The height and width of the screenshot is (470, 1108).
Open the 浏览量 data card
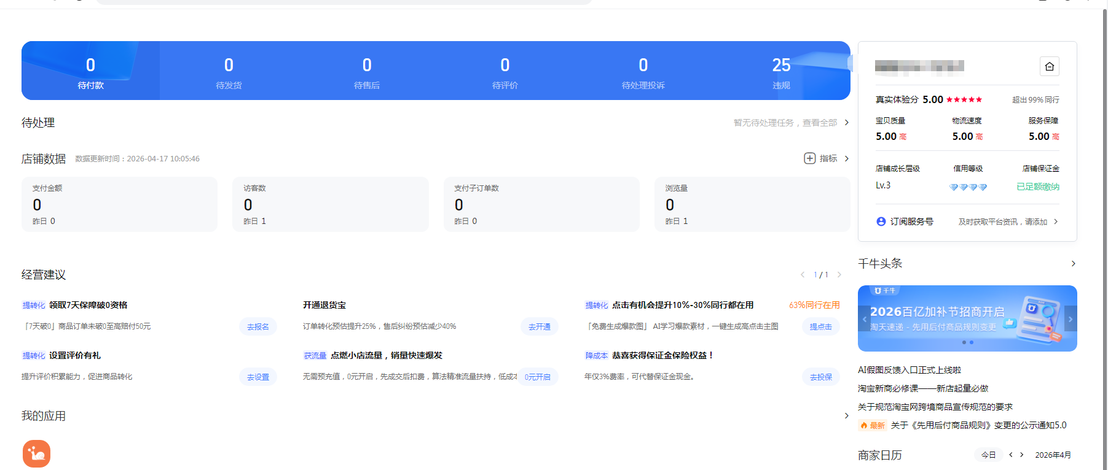point(752,204)
